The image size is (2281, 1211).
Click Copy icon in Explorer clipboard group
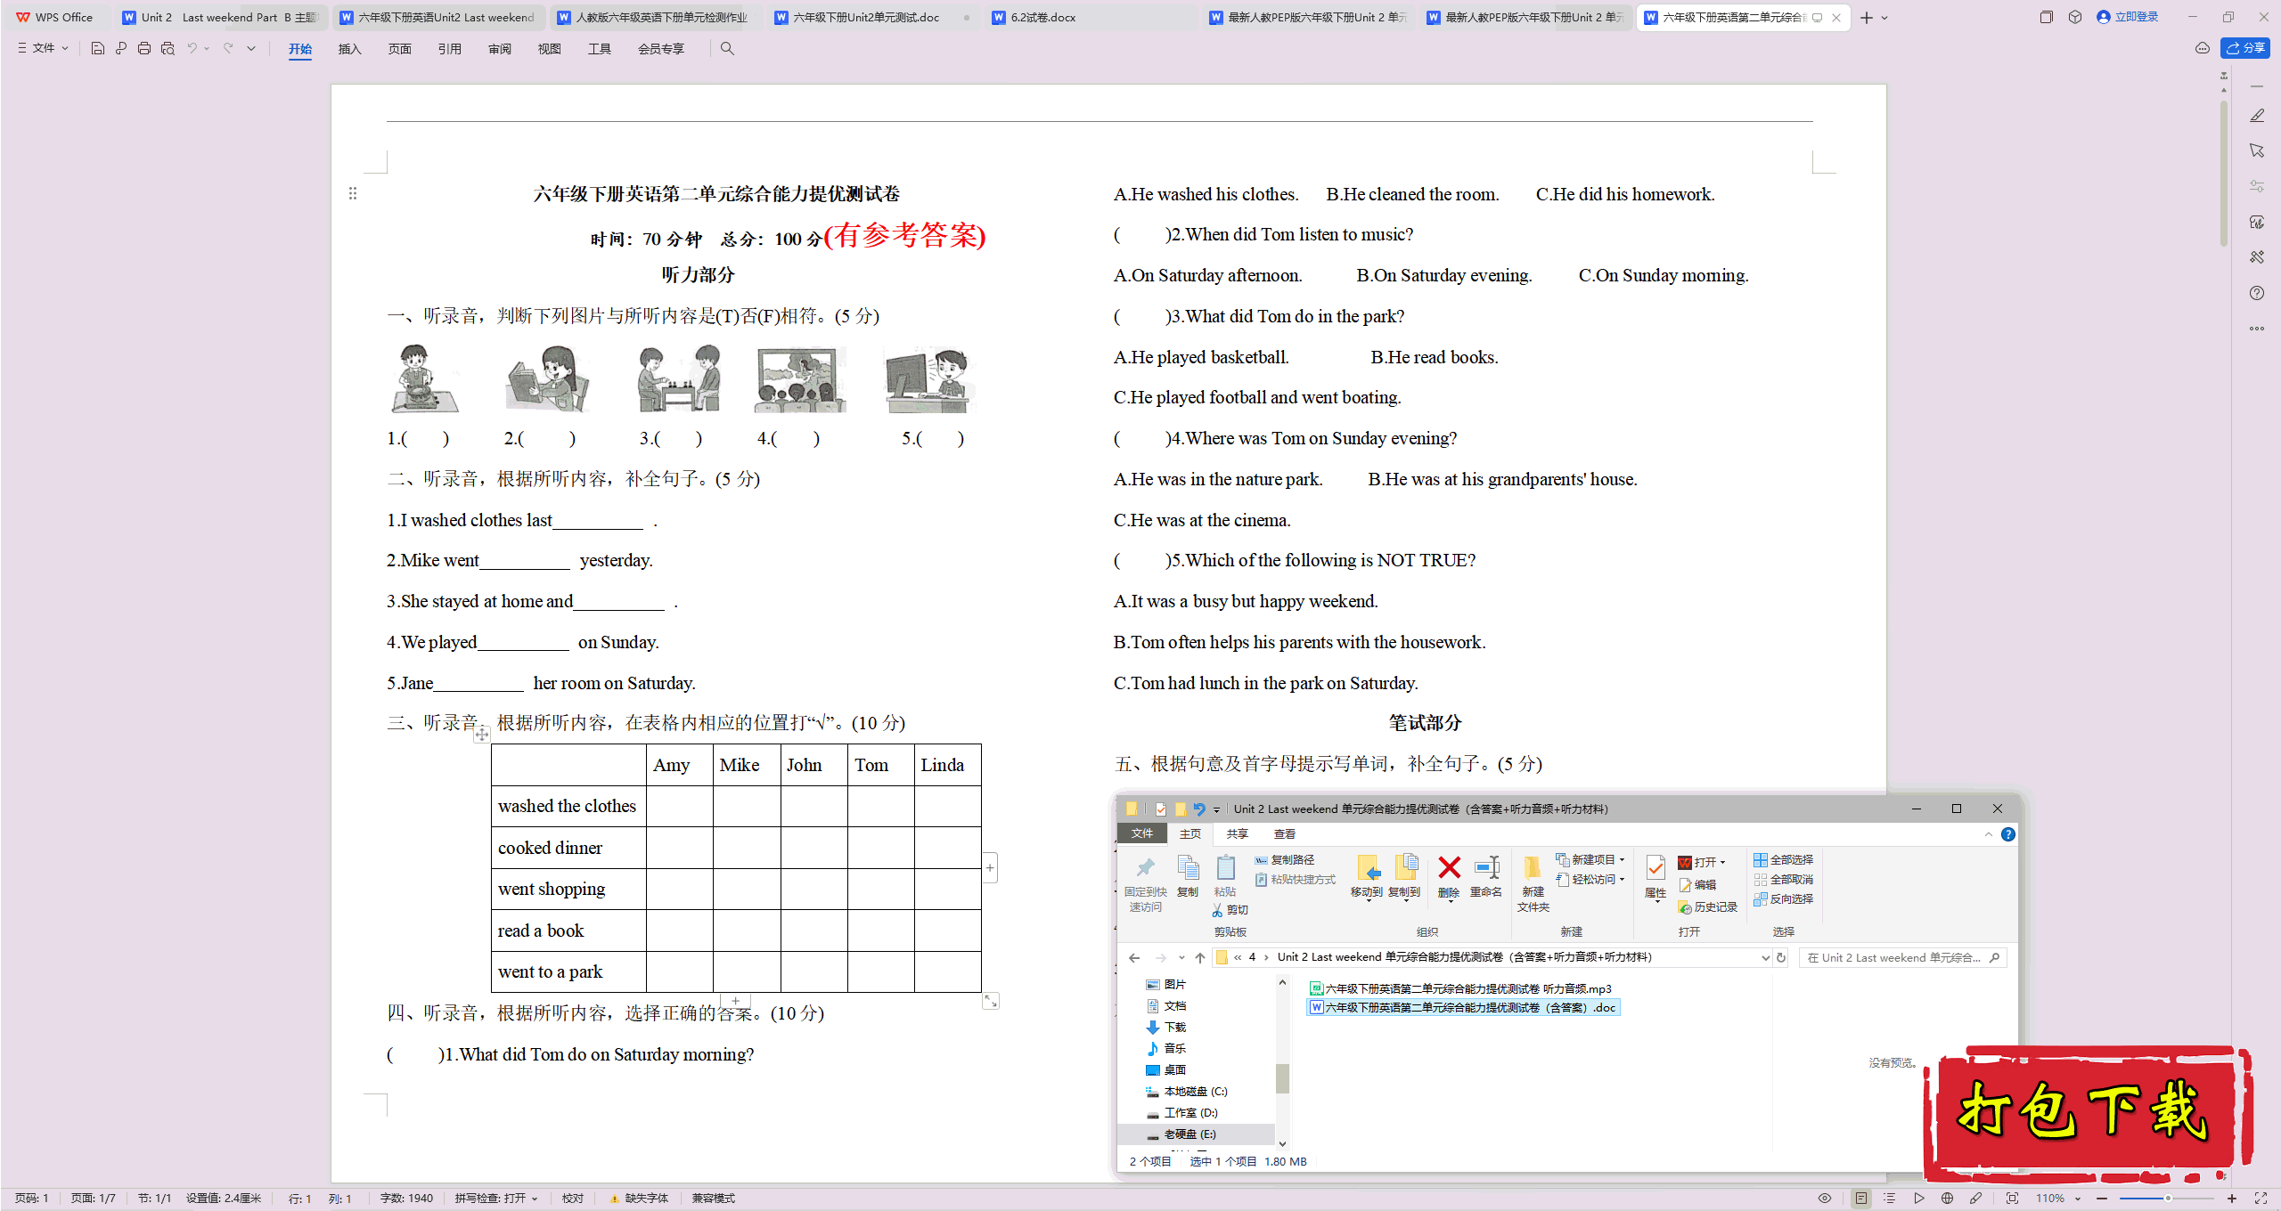pyautogui.click(x=1188, y=876)
